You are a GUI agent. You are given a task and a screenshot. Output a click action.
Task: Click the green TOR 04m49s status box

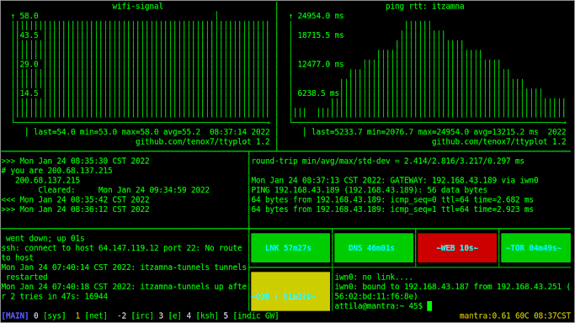point(535,248)
